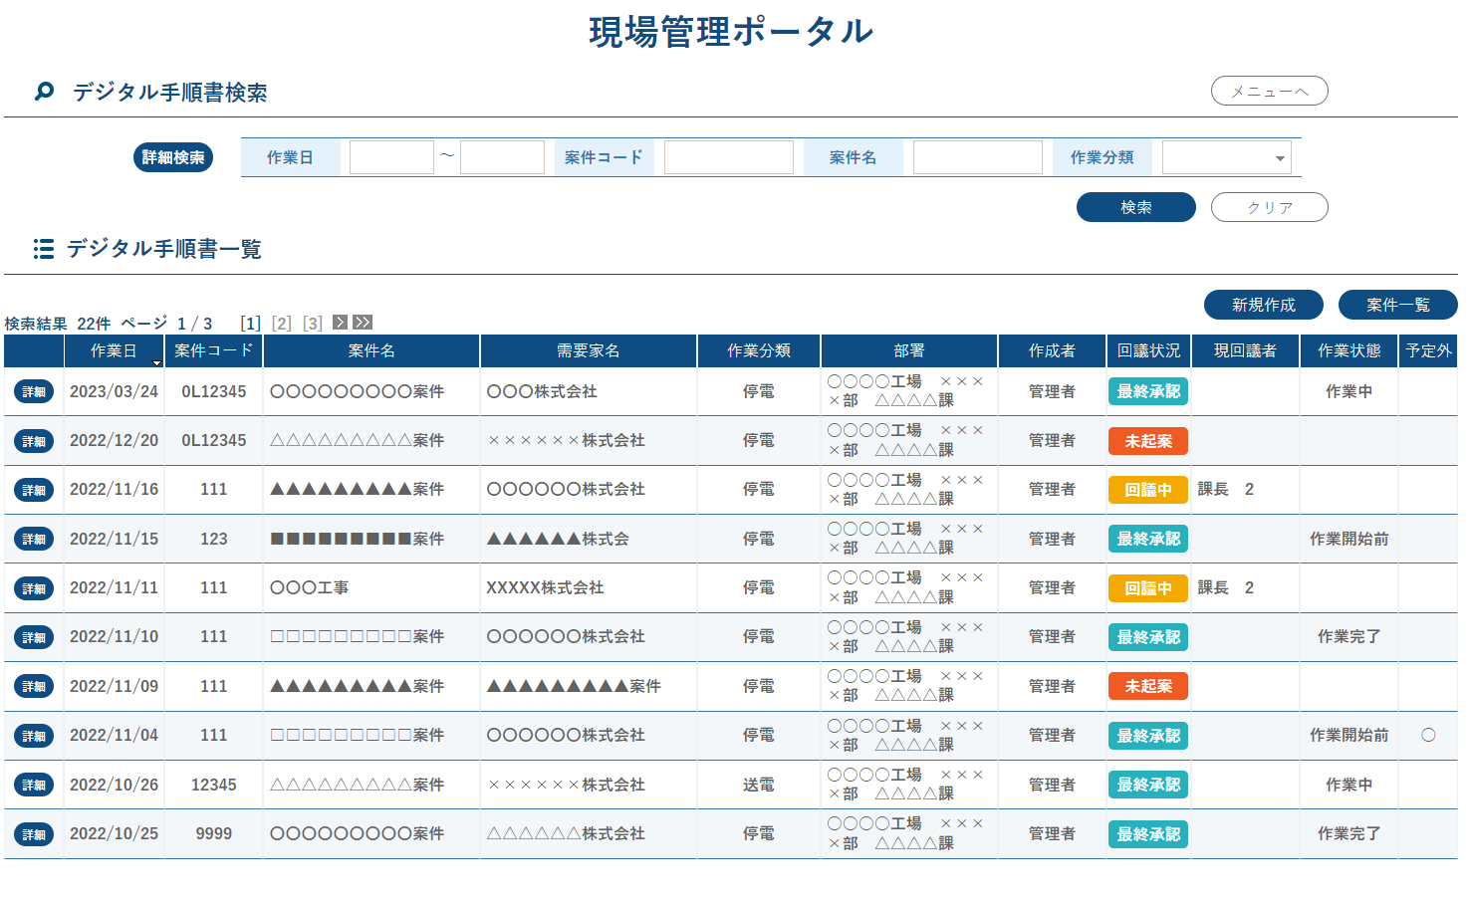The image size is (1470, 904).
Task: Click the list icon beside デジタル手順書一覧
Action: (x=43, y=249)
